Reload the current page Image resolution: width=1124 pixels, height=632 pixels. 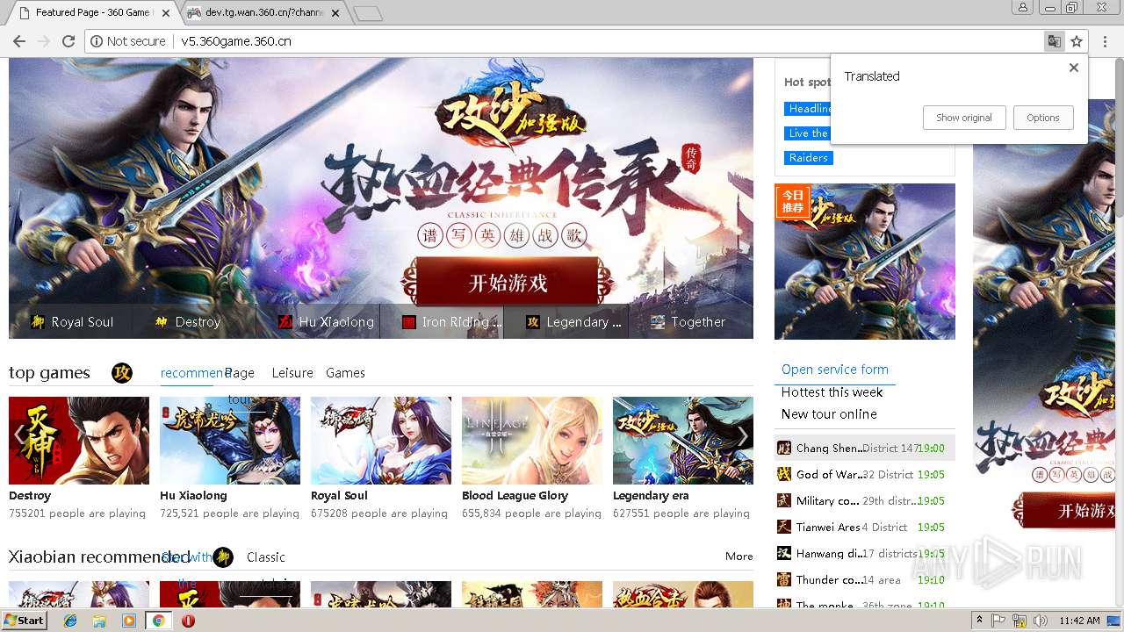coord(68,41)
